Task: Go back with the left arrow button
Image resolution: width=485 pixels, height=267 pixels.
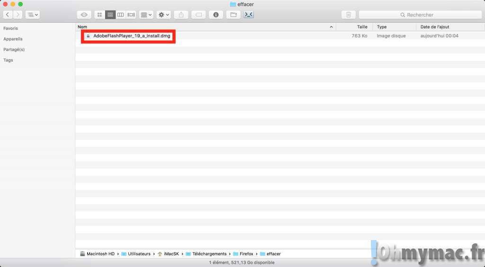Action: [8, 15]
